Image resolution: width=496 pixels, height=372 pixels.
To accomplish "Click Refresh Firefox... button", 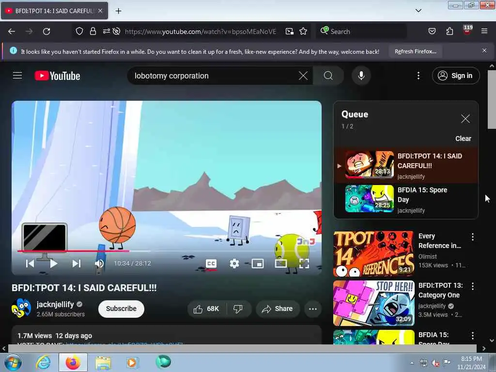I will pyautogui.click(x=415, y=51).
